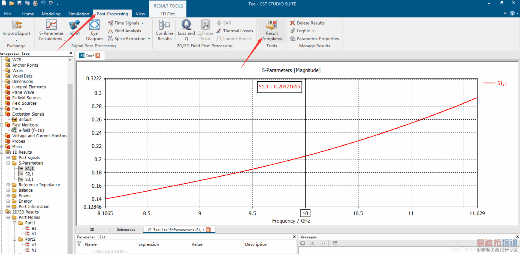520x254 pixels.
Task: Click the Save icon in quick access toolbar
Action: [x=20, y=3]
